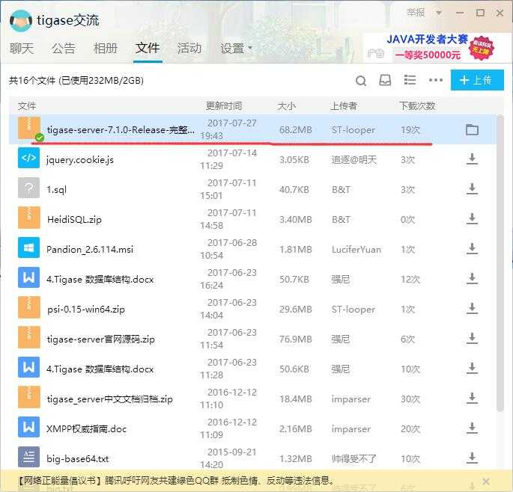Screen dimensions: 513x492
Task: Minimize the tigase交流 window
Action: (x=460, y=13)
